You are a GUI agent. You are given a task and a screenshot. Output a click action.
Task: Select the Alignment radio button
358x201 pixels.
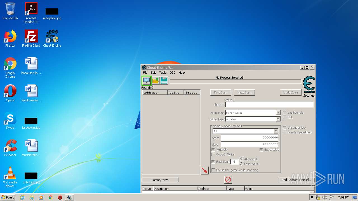coord(241,159)
